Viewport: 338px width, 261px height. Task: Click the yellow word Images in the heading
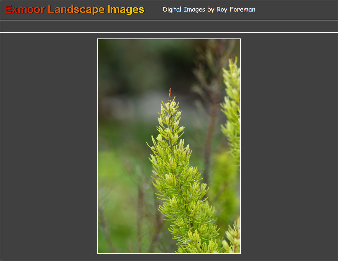tap(126, 10)
